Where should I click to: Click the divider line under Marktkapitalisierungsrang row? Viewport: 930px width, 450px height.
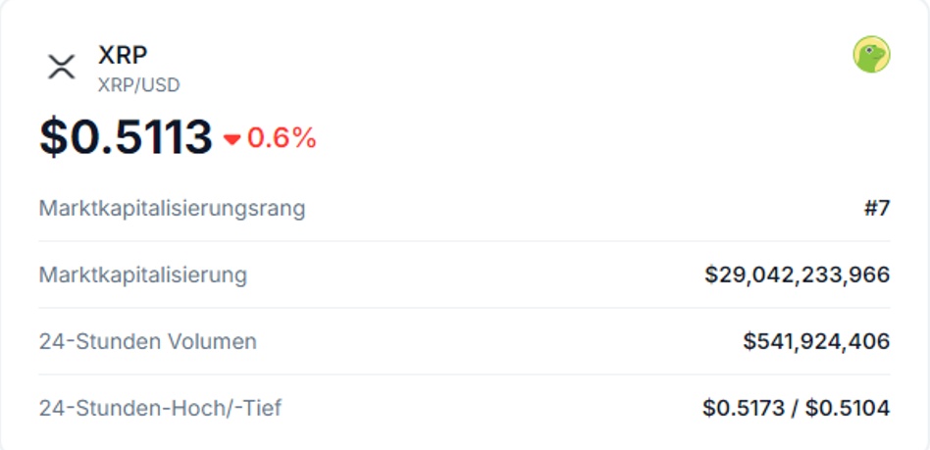pos(464,241)
